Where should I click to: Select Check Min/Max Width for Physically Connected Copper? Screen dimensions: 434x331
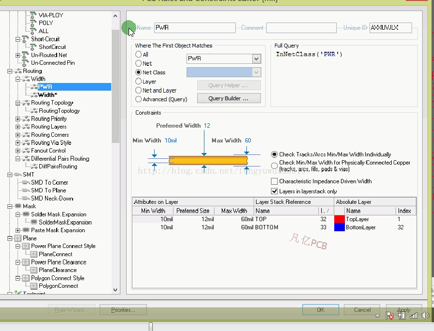(274, 165)
